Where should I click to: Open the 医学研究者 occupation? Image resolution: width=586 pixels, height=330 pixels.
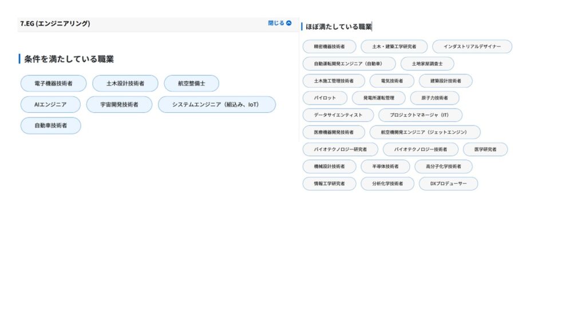click(485, 150)
